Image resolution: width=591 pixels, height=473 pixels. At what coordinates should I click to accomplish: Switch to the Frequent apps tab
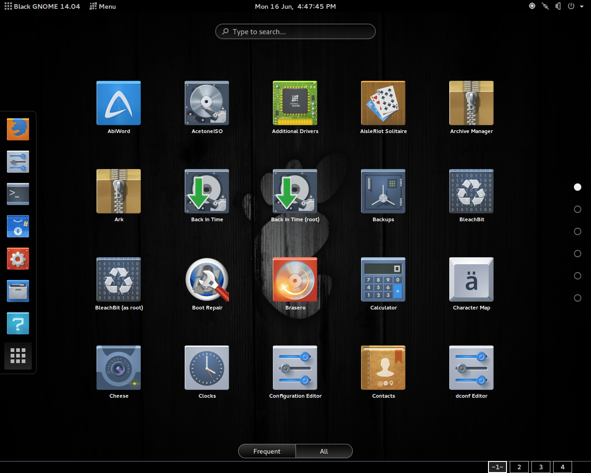(267, 451)
